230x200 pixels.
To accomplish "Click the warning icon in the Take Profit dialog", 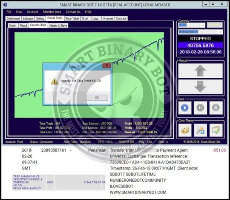I will (55, 81).
